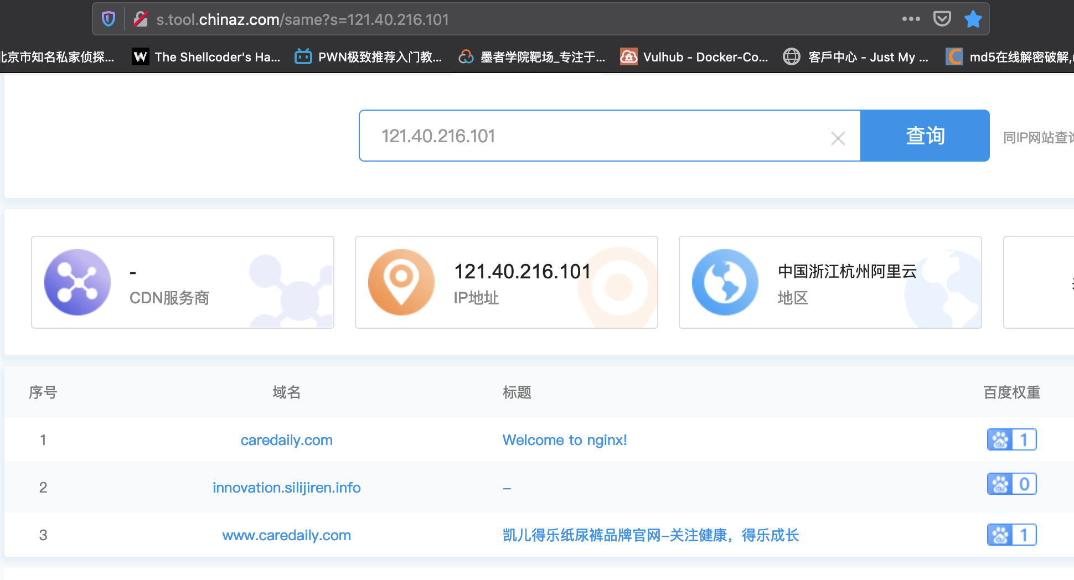The image size is (1074, 580).
Task: Open the innovation.silijiren.info domain link
Action: (287, 488)
